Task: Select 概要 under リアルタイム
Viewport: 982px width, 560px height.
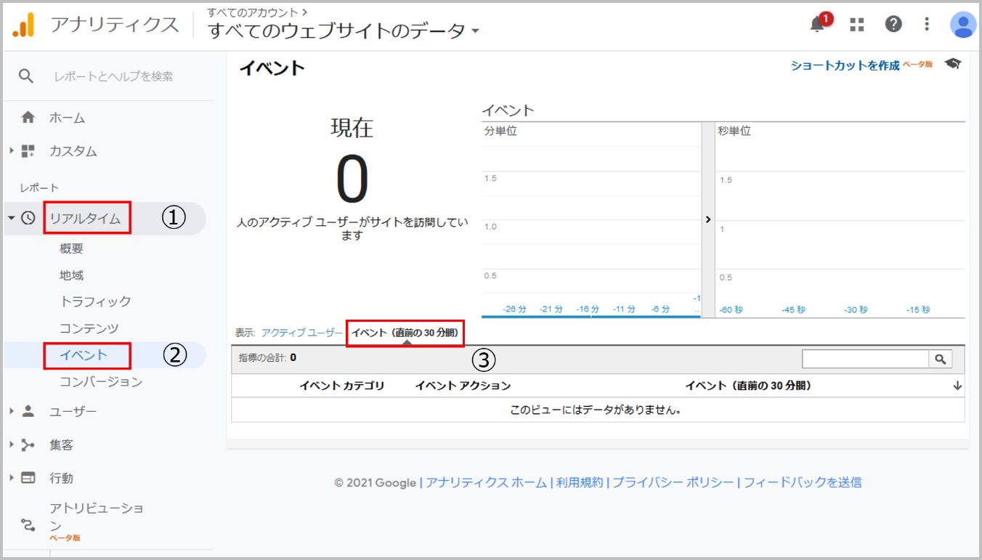Action: pos(71,248)
